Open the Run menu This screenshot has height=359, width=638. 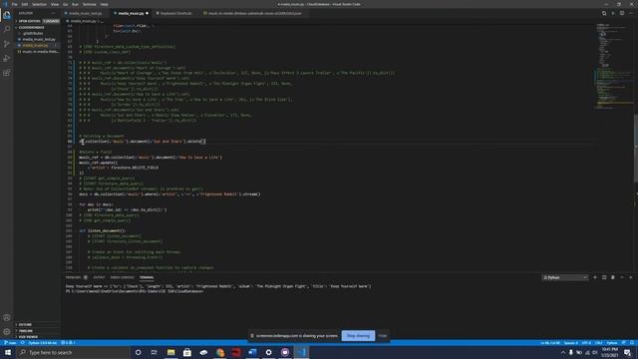(75, 4)
